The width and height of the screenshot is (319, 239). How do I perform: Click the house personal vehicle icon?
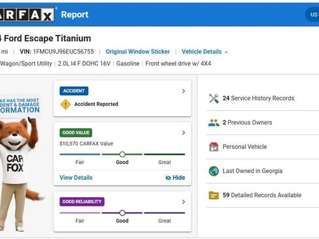tap(214, 147)
